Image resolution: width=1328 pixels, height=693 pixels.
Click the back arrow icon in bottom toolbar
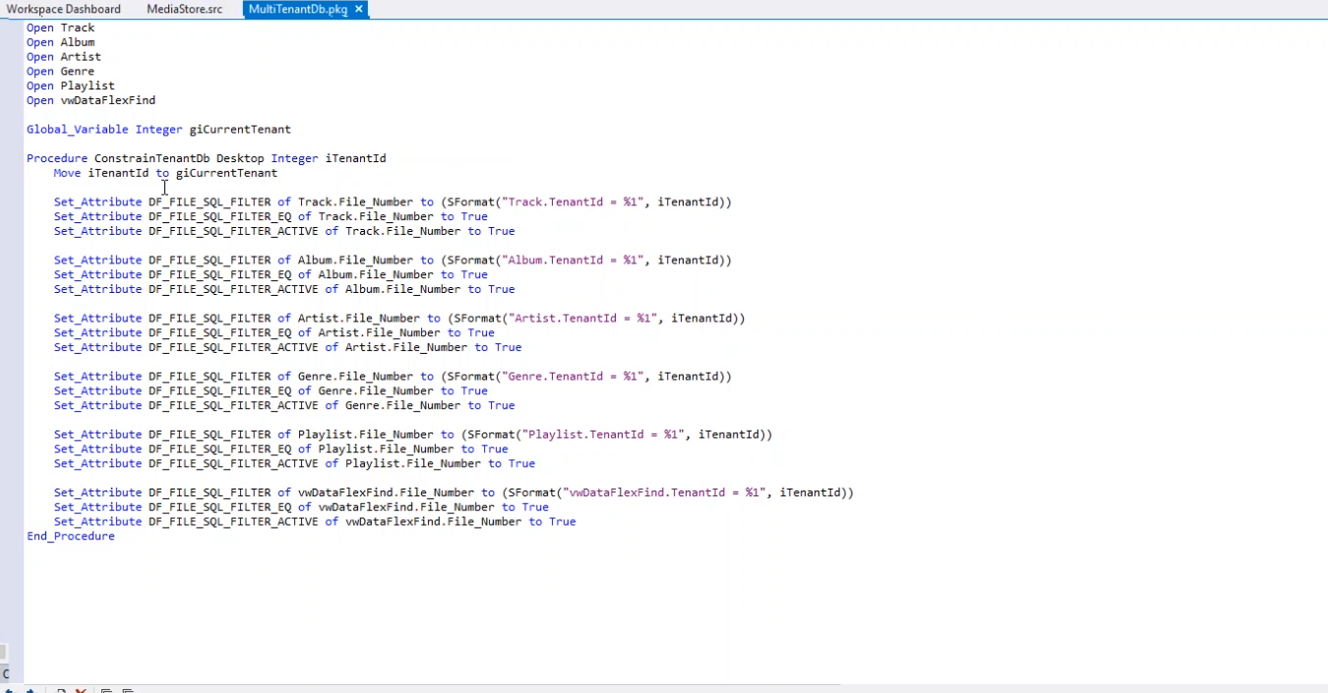point(10,690)
